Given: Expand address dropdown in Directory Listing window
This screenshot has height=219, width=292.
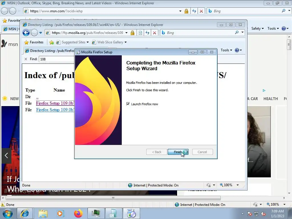Looking at the screenshot, I should (x=126, y=33).
